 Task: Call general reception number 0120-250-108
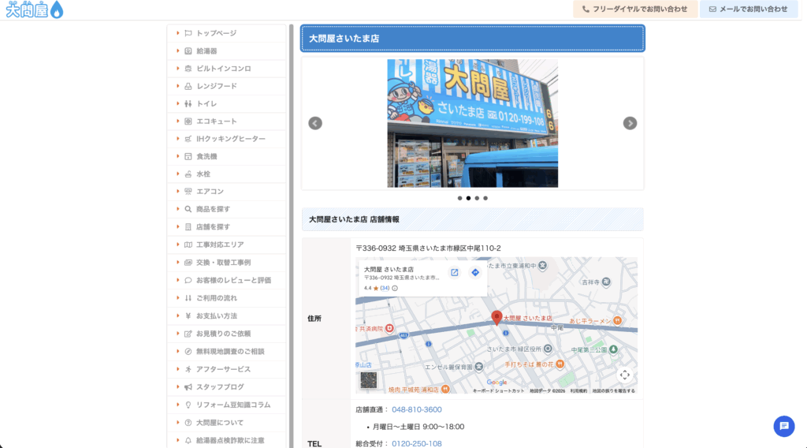416,443
